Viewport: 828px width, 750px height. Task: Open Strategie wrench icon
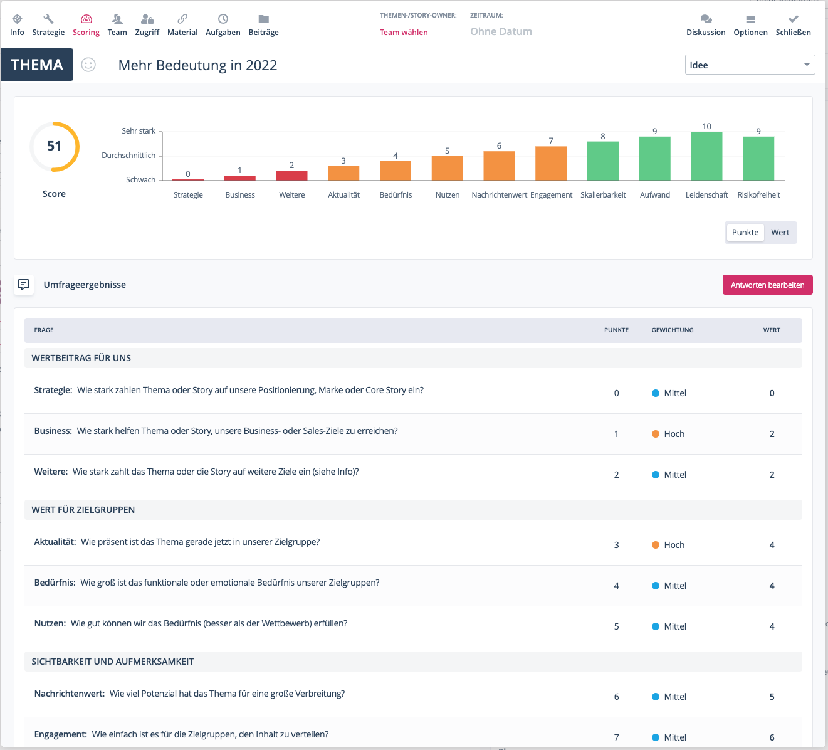tap(48, 19)
